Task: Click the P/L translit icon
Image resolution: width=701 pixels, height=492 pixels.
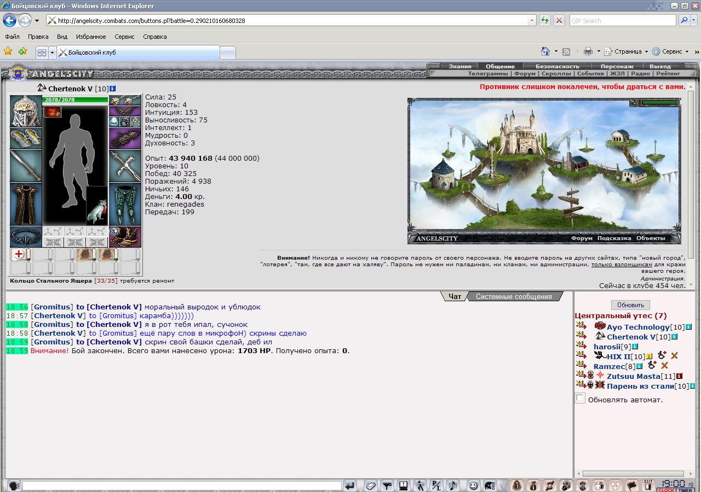Action: click(436, 485)
